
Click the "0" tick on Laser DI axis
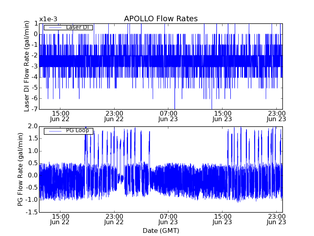click(x=36, y=34)
